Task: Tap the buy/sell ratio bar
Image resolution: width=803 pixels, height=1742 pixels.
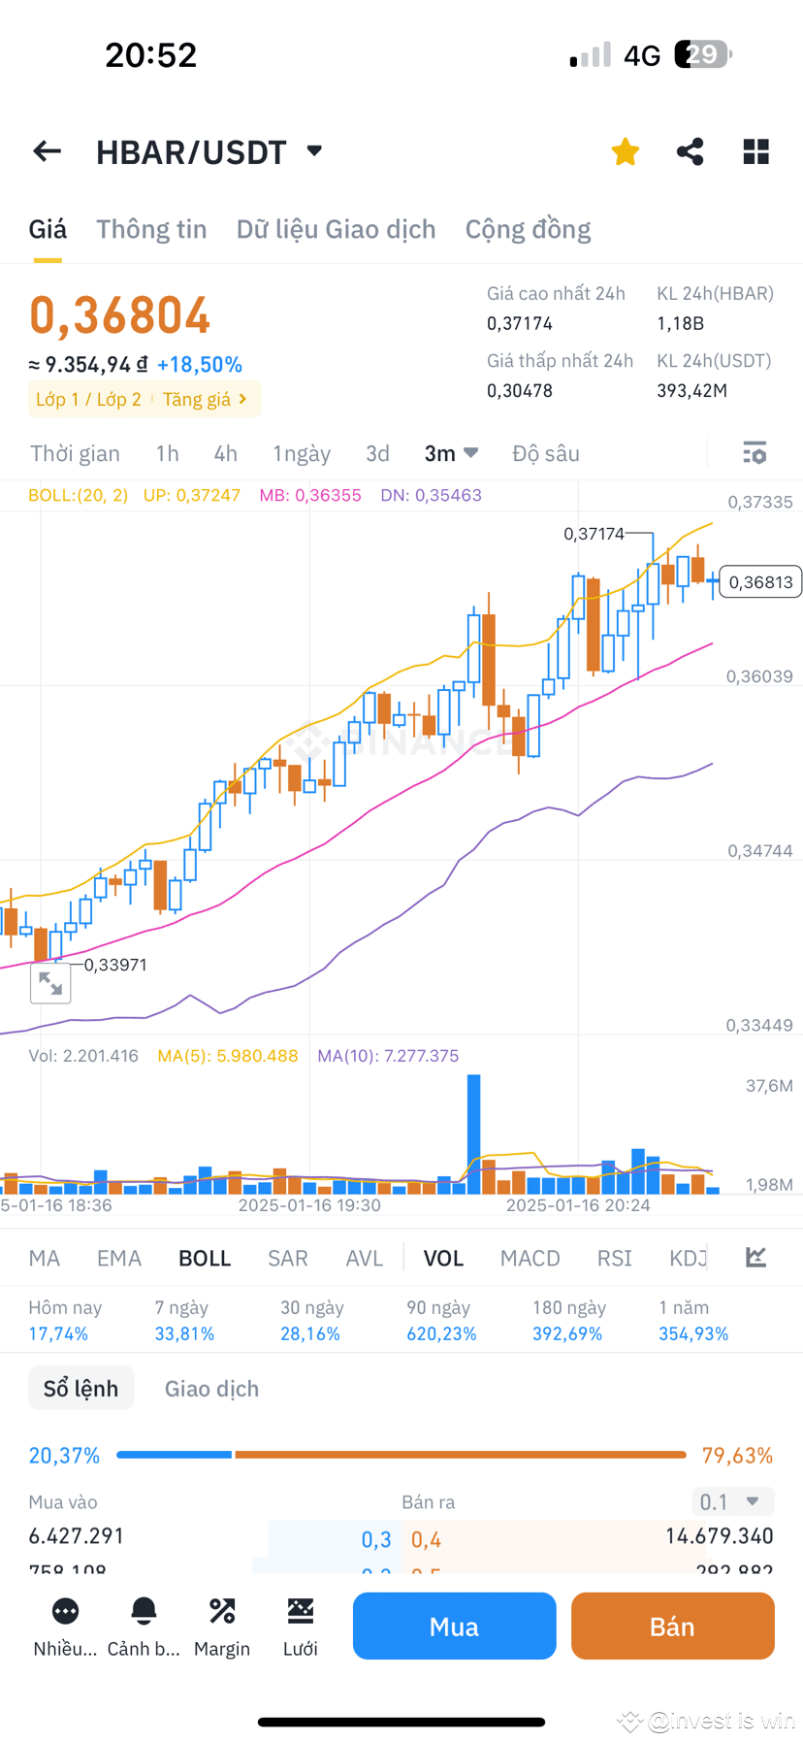Action: (401, 1454)
